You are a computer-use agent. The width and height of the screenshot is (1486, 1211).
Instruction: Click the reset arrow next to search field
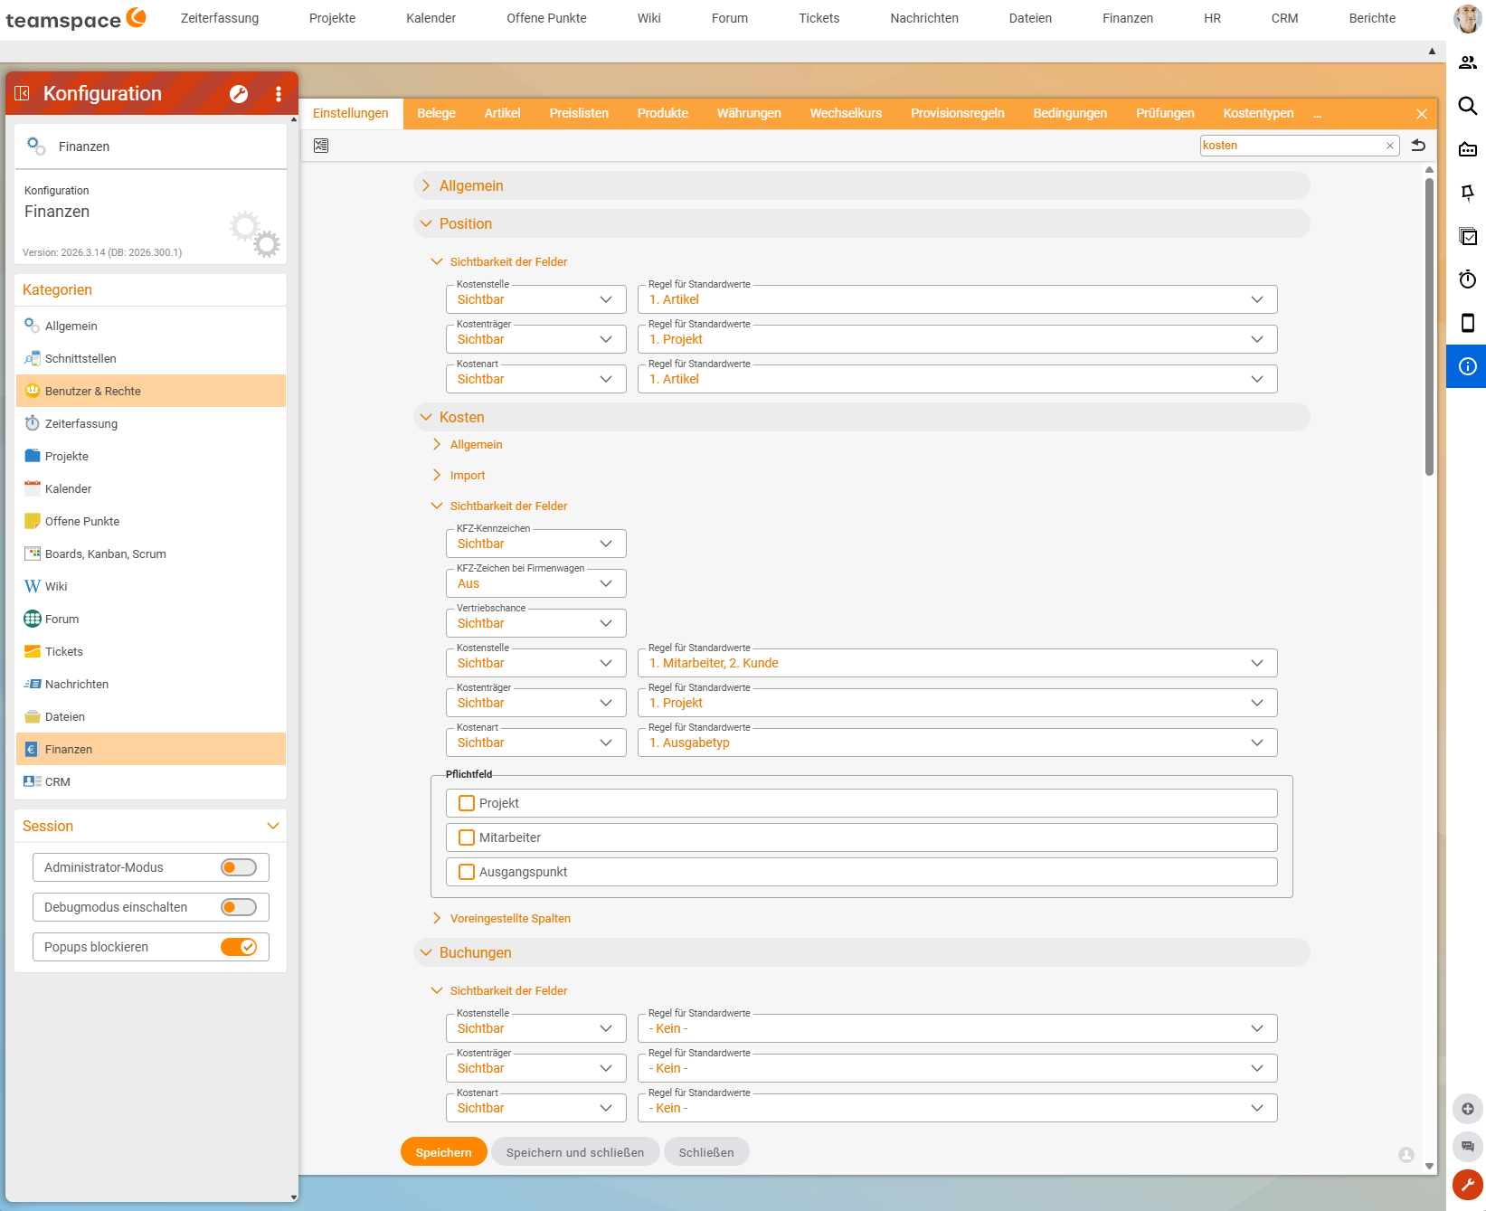pyautogui.click(x=1418, y=145)
